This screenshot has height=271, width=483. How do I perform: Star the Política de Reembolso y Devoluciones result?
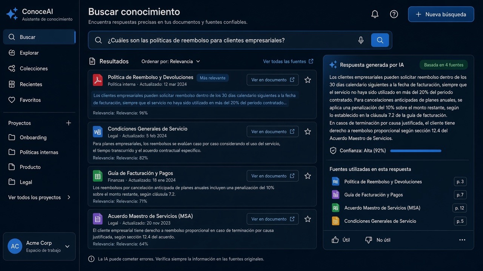point(308,80)
